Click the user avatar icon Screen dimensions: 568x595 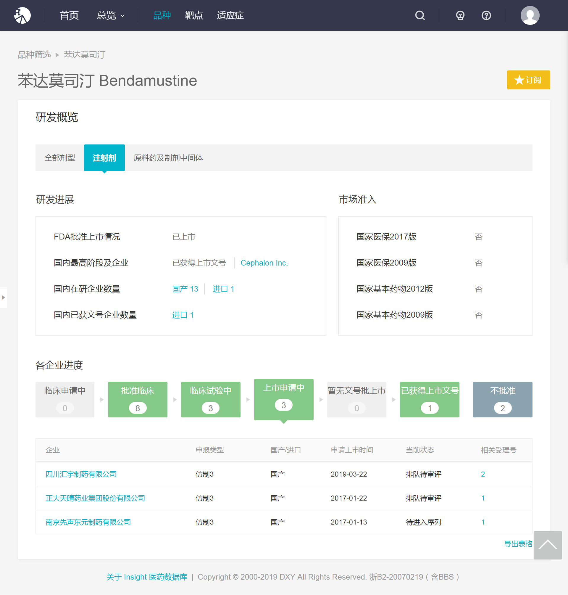pyautogui.click(x=530, y=15)
